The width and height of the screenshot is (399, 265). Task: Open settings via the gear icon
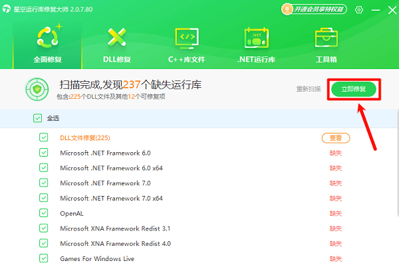pos(359,10)
